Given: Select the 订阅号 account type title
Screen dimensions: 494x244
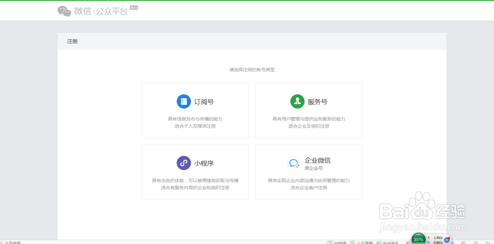Looking at the screenshot, I should pos(204,102).
